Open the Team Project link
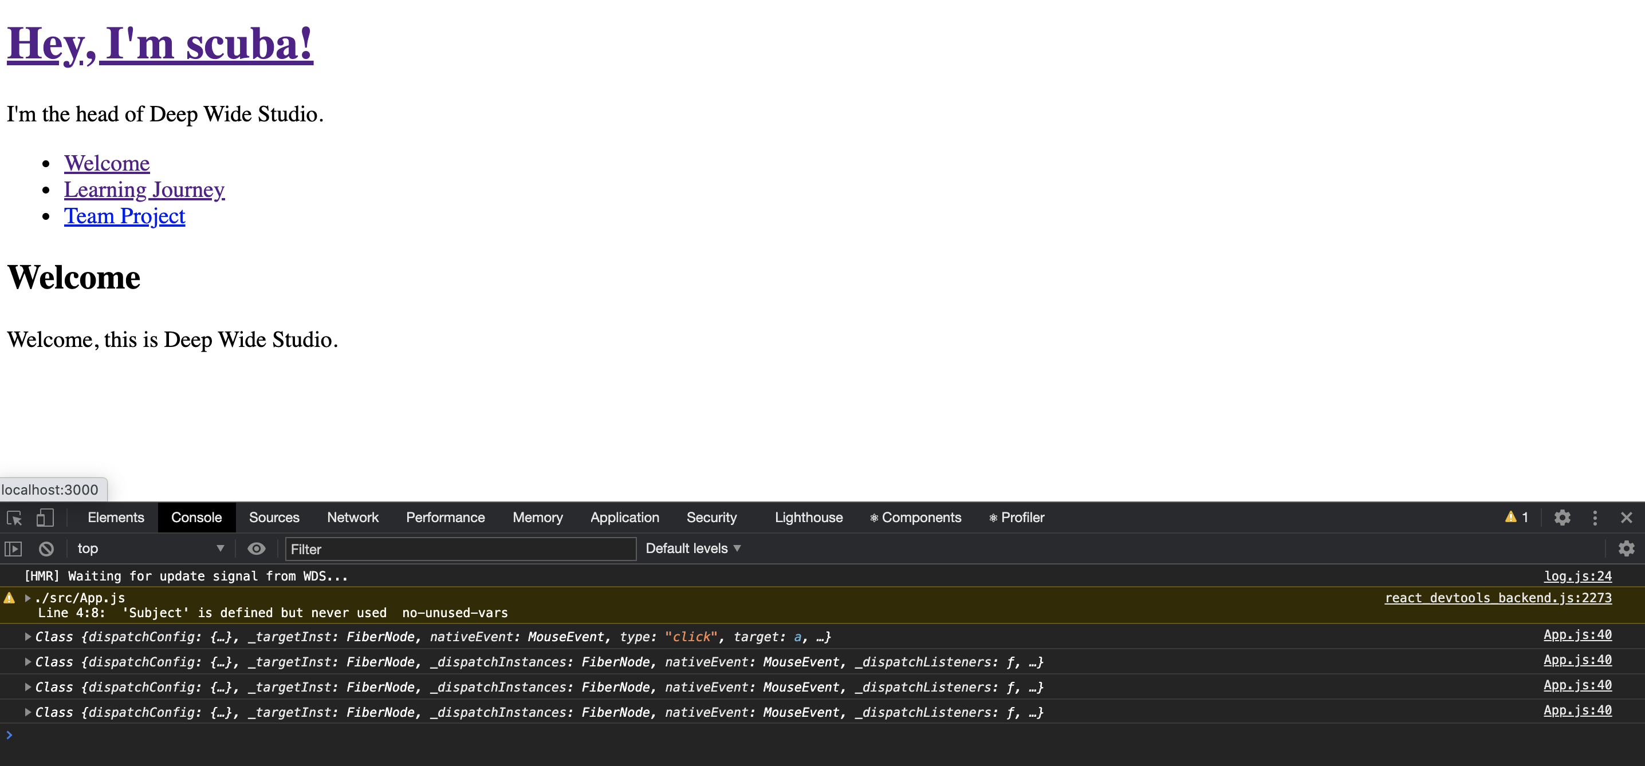Screen dimensions: 1645x766 point(124,216)
